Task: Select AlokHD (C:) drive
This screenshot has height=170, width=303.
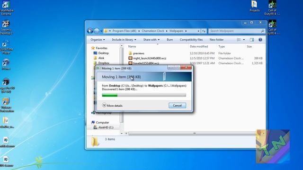Action: pos(103,127)
